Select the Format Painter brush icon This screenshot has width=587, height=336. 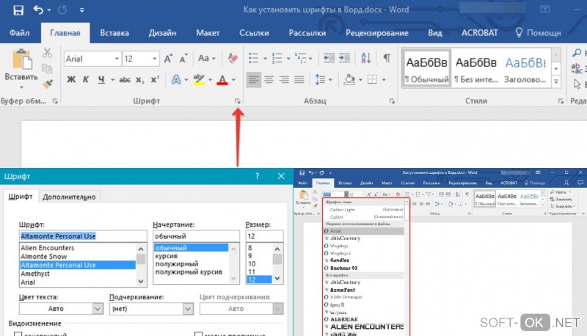pyautogui.click(x=47, y=84)
